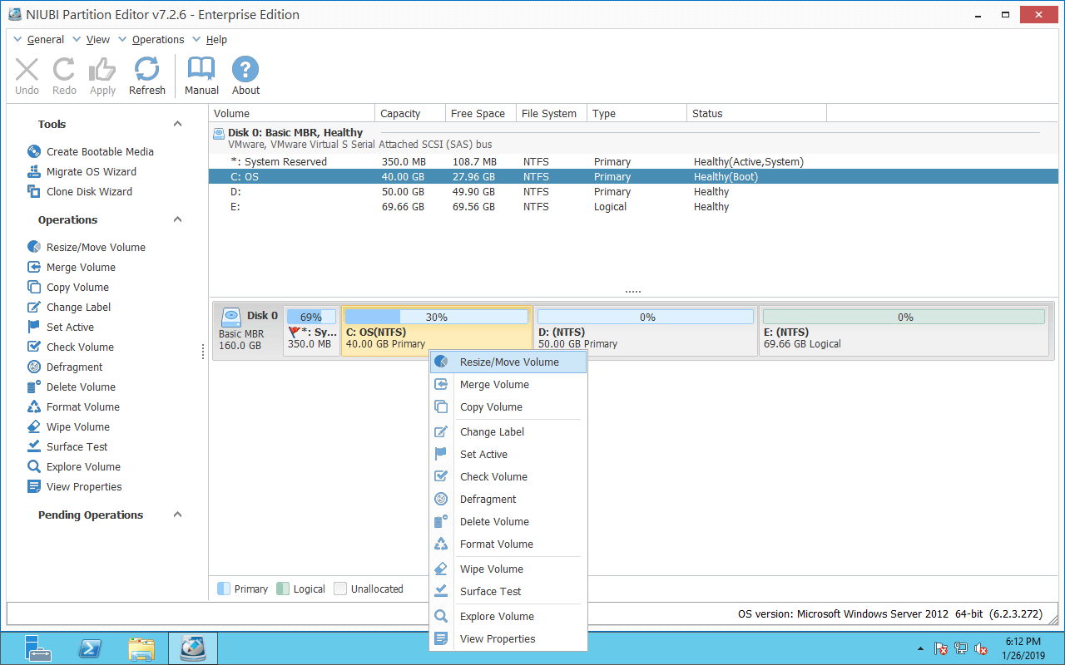1065x665 pixels.
Task: Select Defragment in the left Operations panel
Action: (74, 367)
